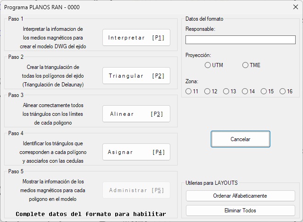
Task: Click Eliminar Todos layouts button
Action: click(x=240, y=211)
